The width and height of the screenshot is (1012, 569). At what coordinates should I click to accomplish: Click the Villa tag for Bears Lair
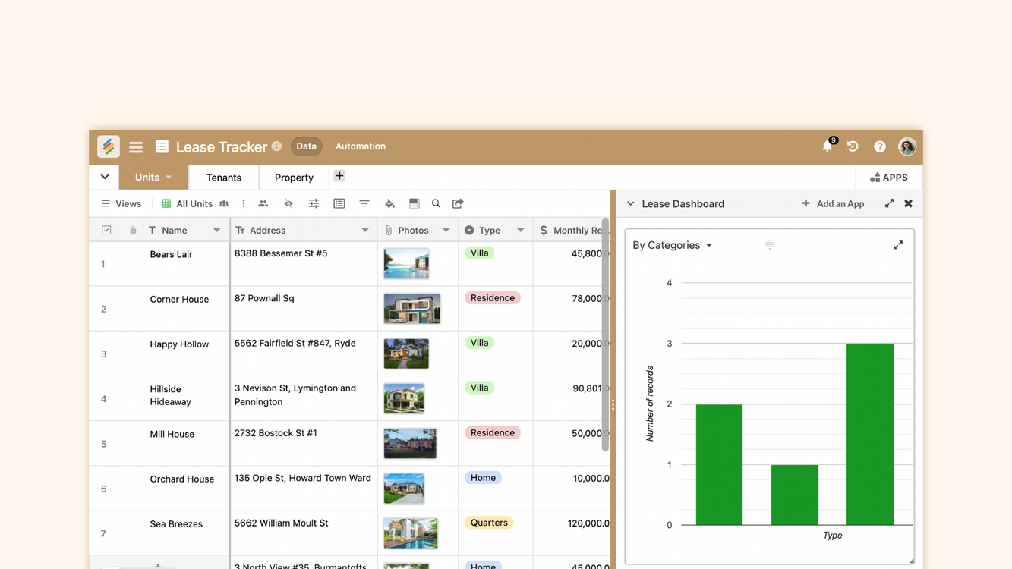tap(479, 253)
